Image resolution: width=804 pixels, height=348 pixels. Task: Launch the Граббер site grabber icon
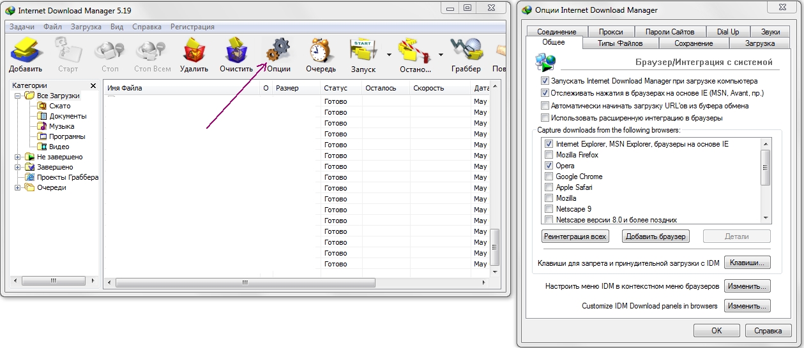pos(466,50)
